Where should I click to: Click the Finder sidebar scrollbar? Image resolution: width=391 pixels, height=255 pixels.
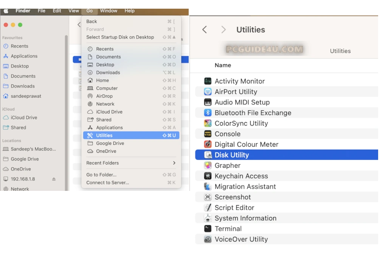point(67,113)
